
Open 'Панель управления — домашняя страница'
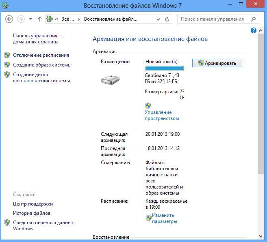(38, 39)
